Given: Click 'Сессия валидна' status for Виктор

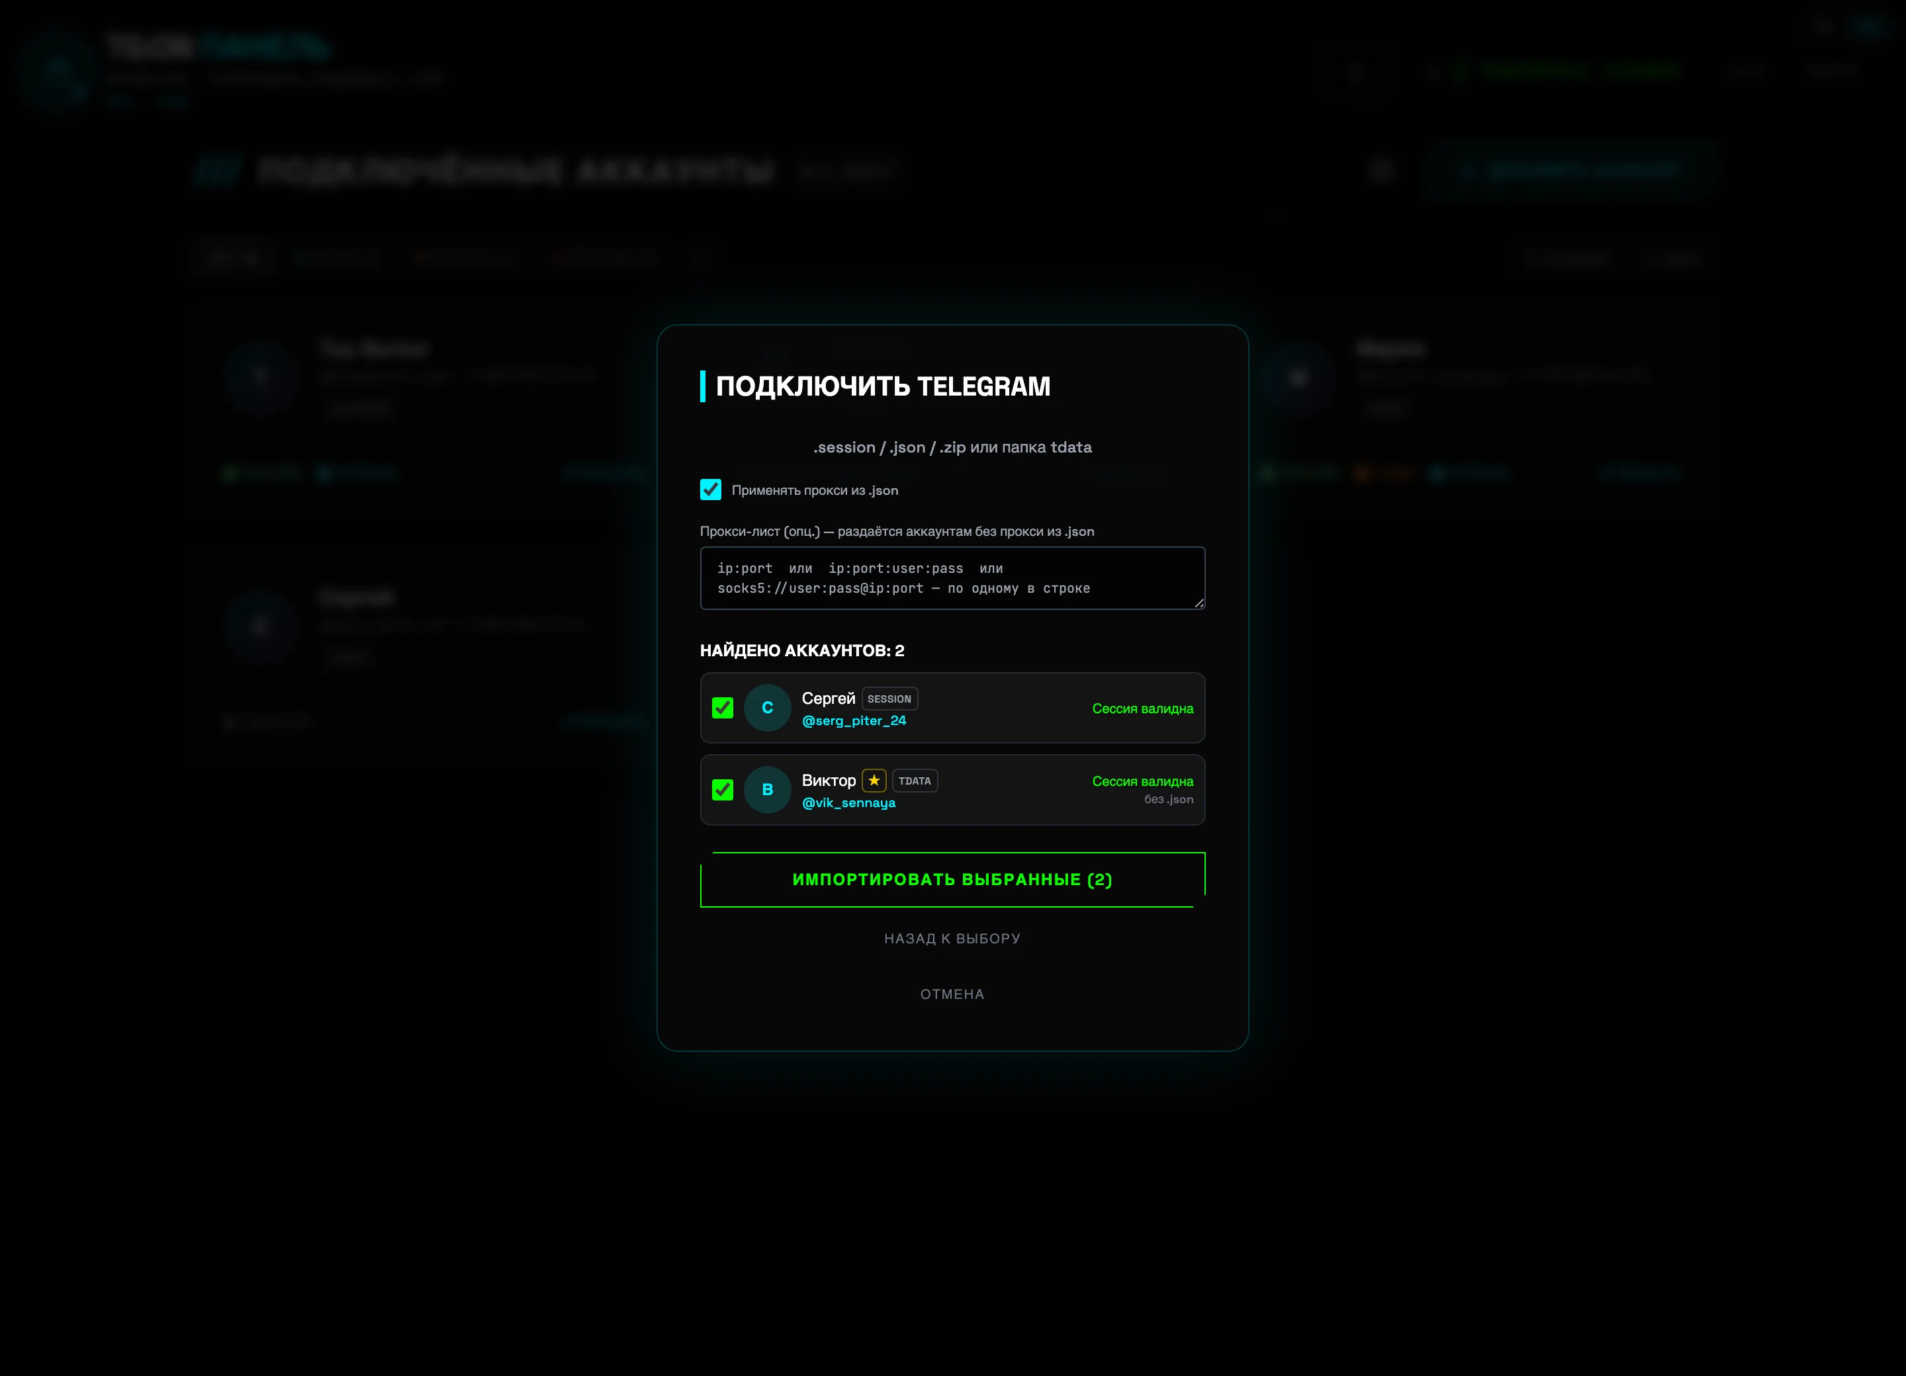Looking at the screenshot, I should pyautogui.click(x=1142, y=781).
